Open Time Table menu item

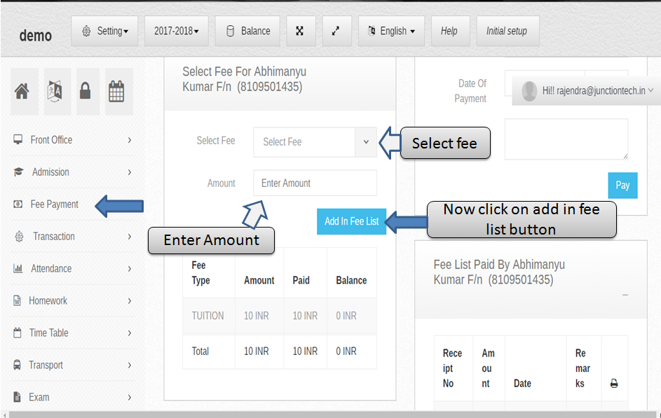pos(72,333)
